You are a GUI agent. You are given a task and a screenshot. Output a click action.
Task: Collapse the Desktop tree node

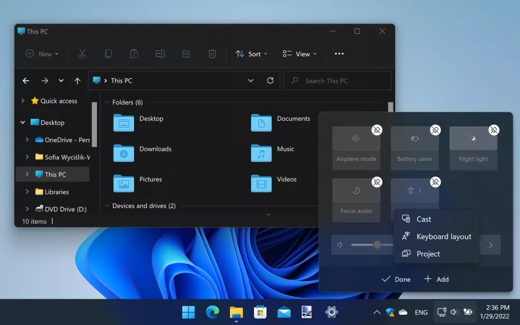click(x=23, y=122)
